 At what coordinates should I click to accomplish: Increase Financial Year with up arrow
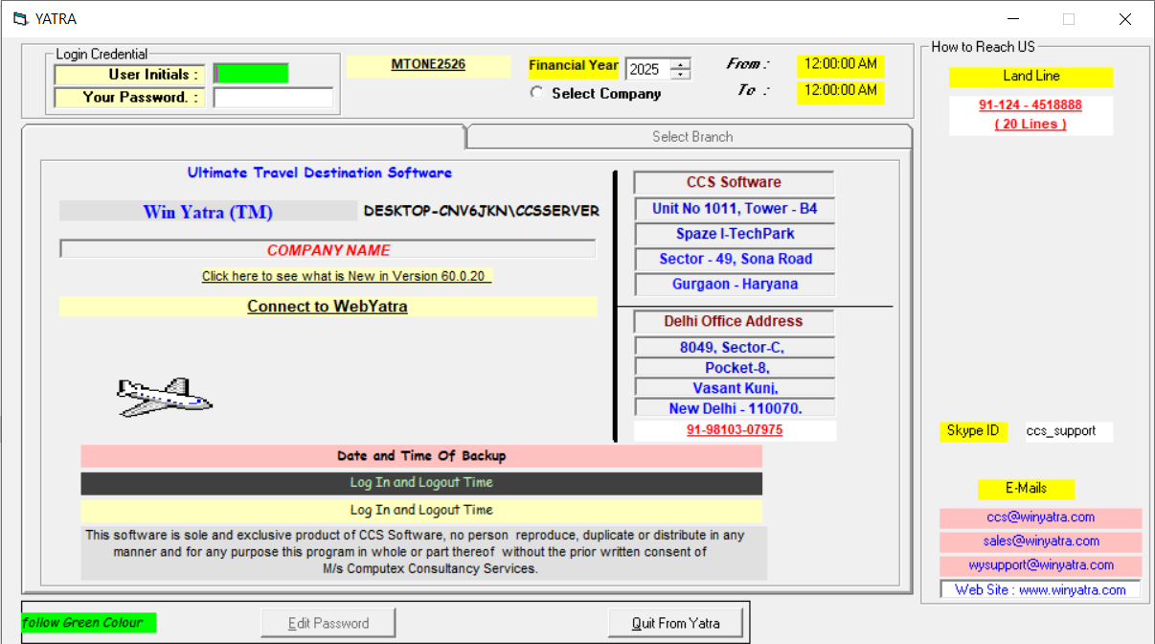tap(680, 64)
